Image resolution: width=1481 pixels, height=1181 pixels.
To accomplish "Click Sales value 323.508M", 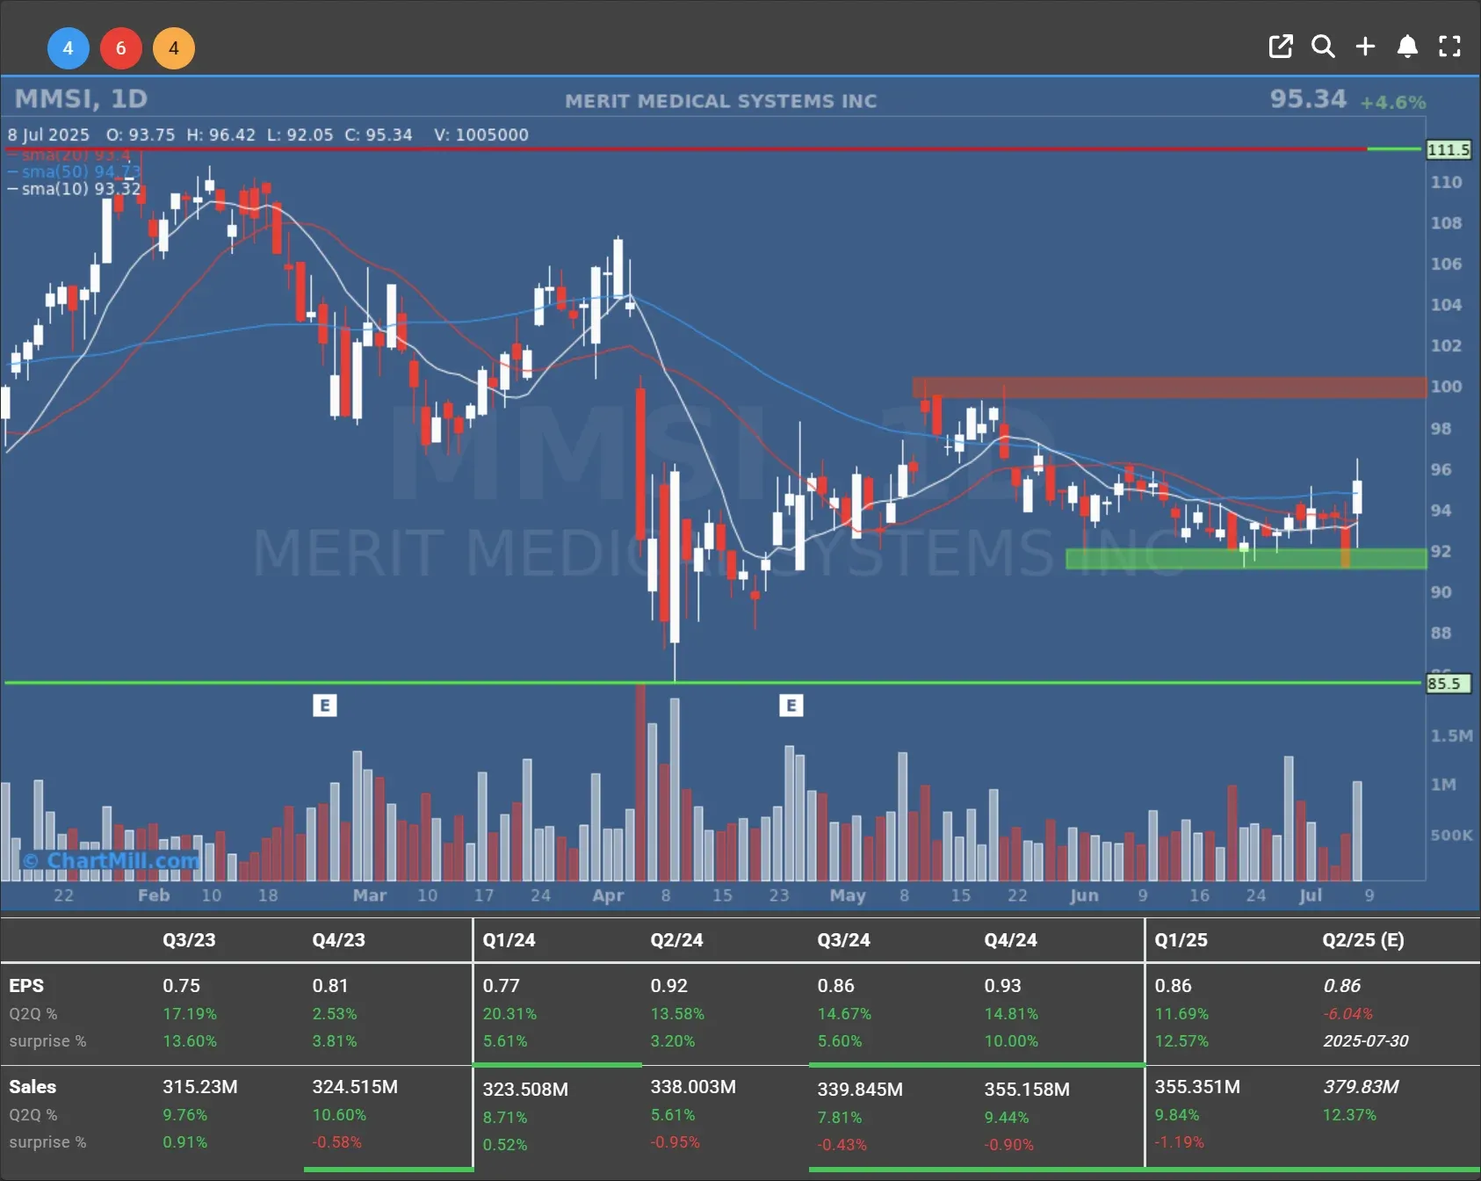I will 525,1089.
